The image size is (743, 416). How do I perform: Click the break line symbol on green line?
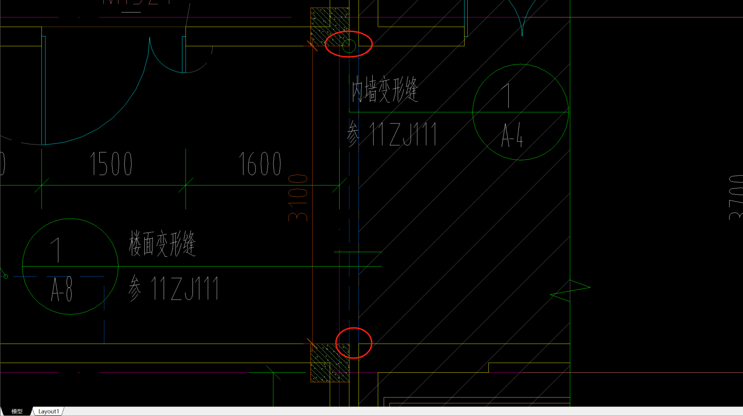point(570,291)
